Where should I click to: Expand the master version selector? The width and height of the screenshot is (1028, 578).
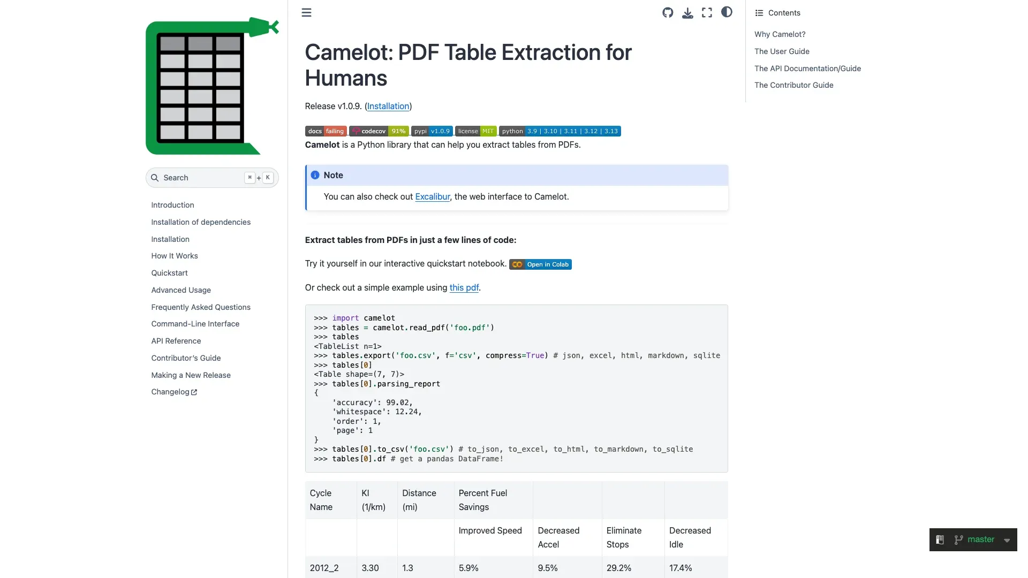click(x=1008, y=539)
